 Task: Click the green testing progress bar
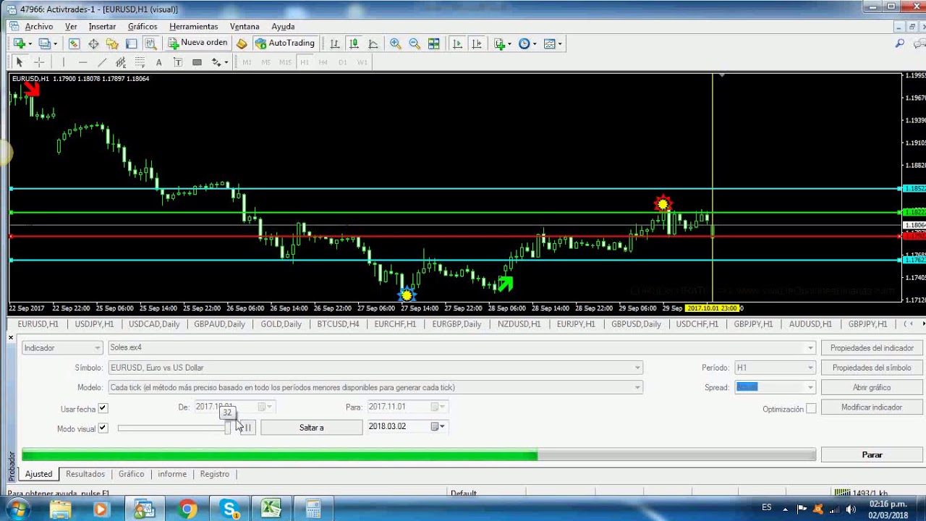click(x=419, y=454)
